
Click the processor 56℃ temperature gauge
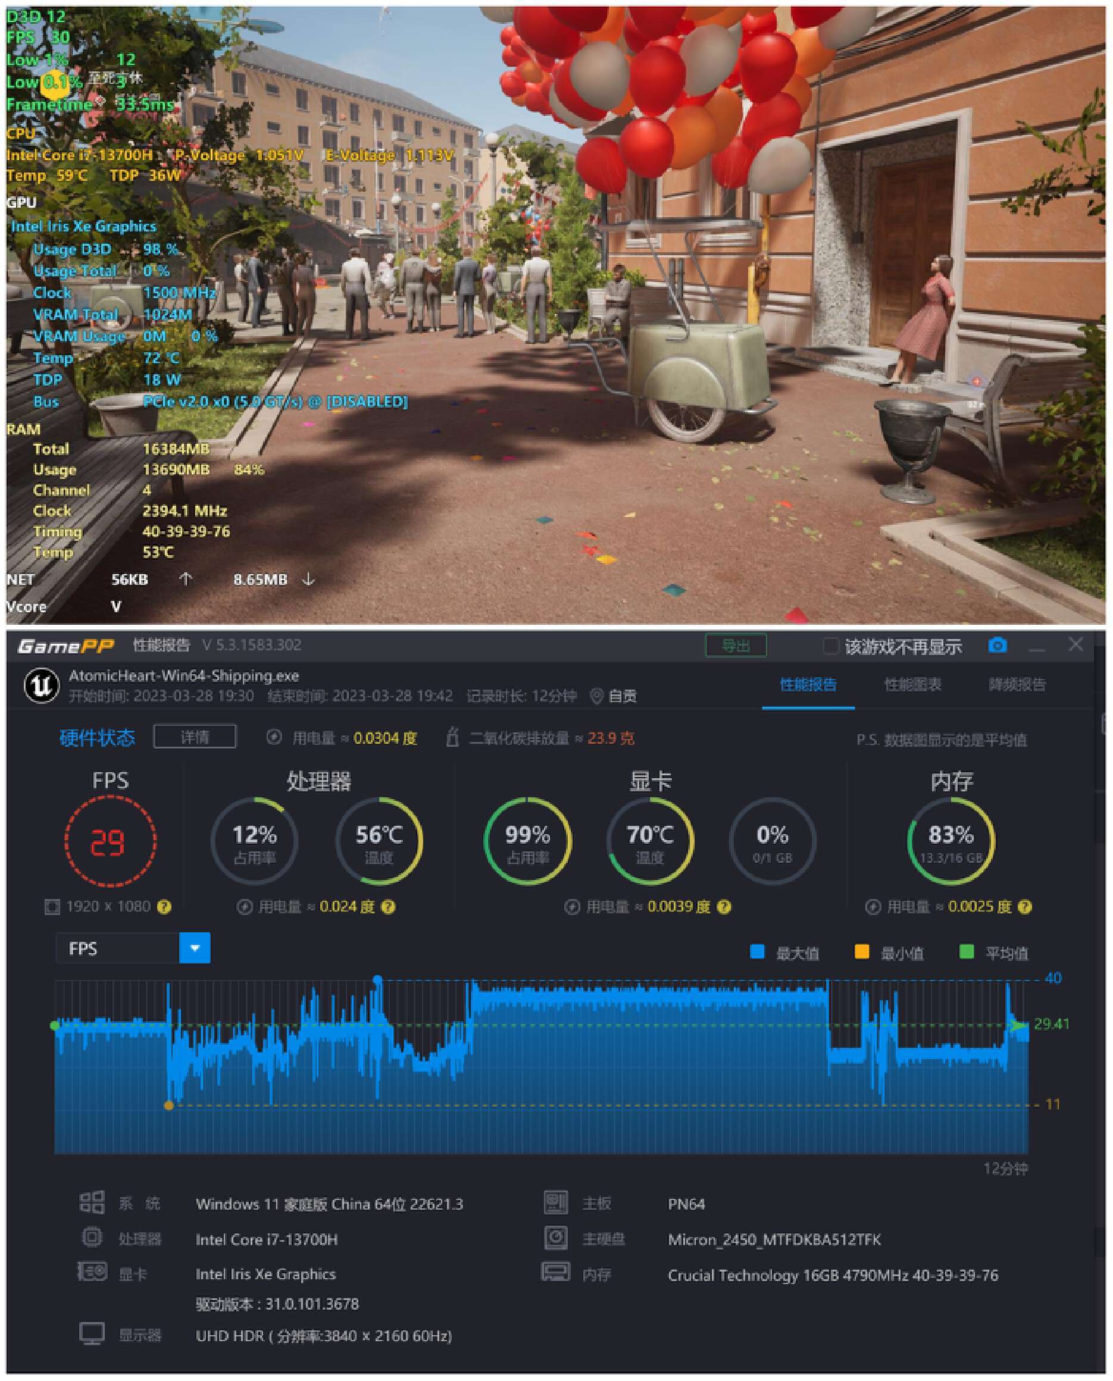click(x=379, y=841)
